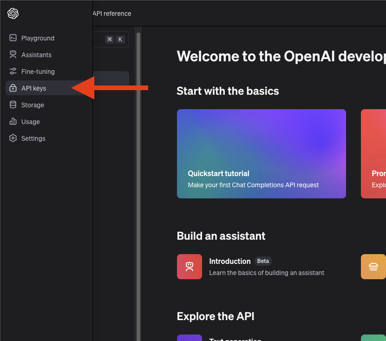The image size is (386, 341).
Task: Open the Prompt examples card
Action: point(373,154)
